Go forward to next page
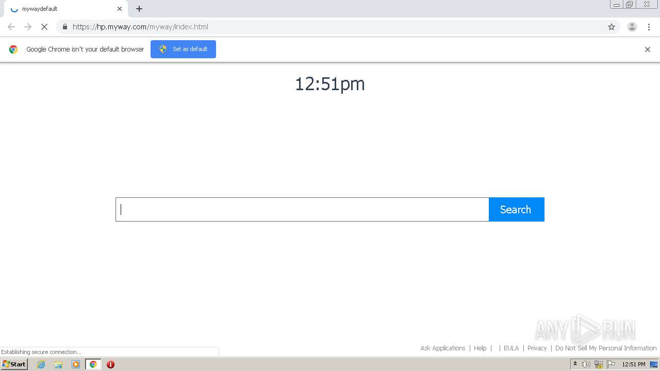 click(28, 27)
